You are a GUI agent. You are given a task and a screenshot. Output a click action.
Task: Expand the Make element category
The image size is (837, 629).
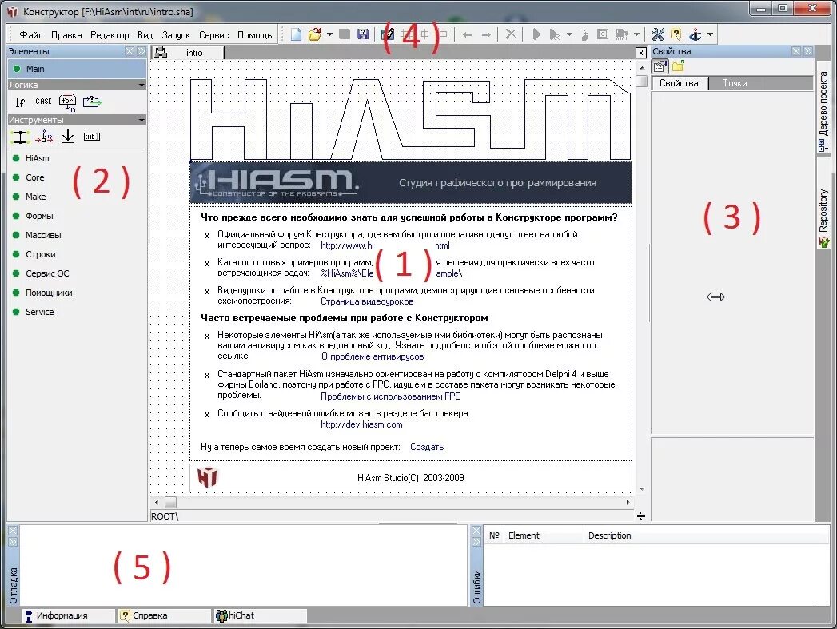pyautogui.click(x=35, y=197)
